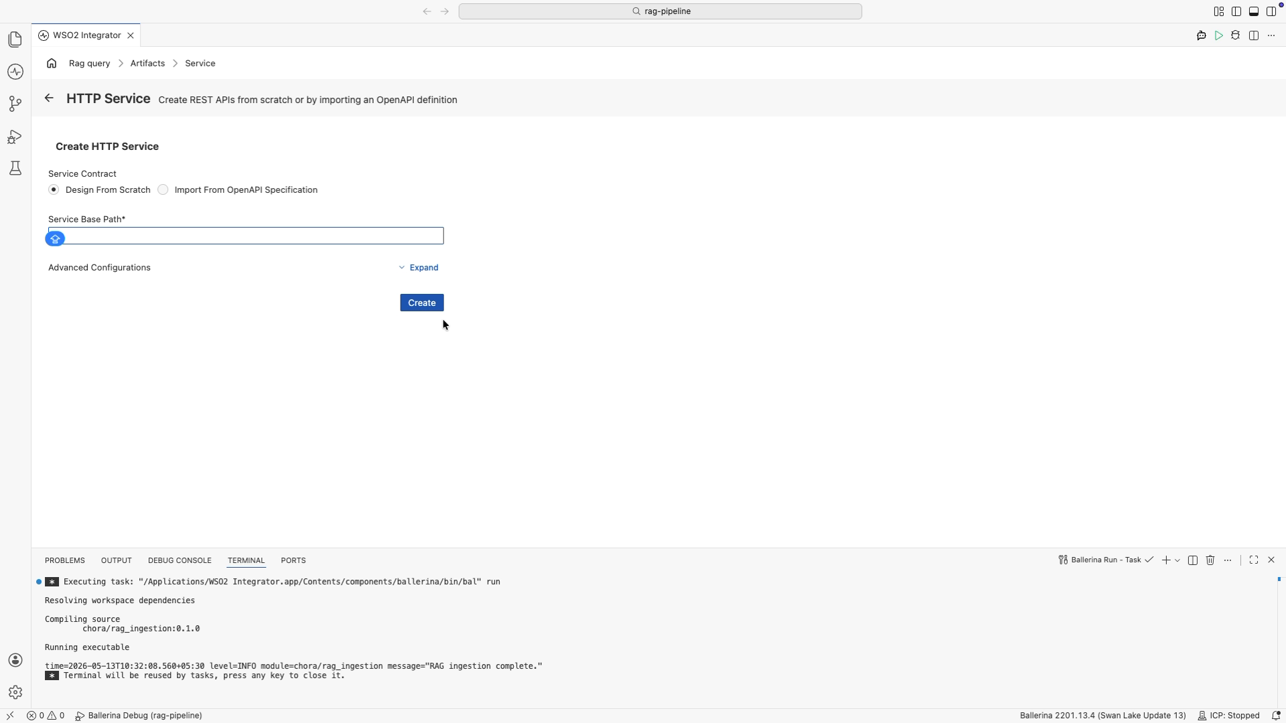Select Import From OpenAPI Specification radio
1286x723 pixels.
click(163, 190)
